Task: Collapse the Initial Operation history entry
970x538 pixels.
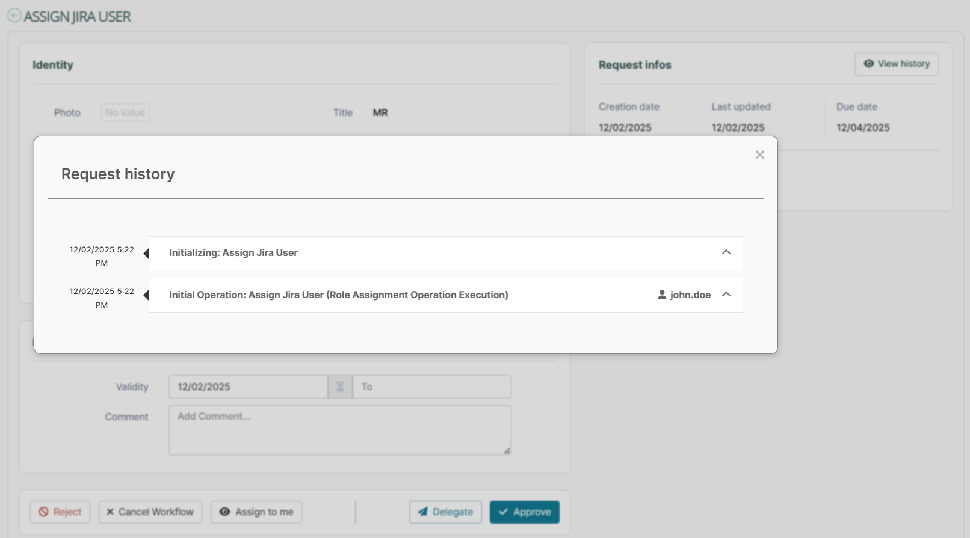Action: click(x=726, y=295)
